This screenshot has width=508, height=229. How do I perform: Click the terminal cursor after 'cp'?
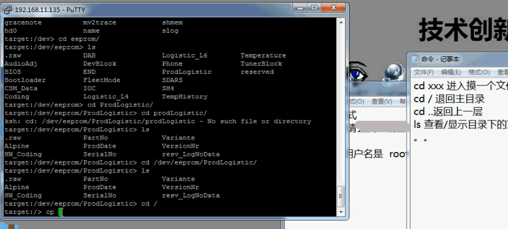tap(61, 212)
